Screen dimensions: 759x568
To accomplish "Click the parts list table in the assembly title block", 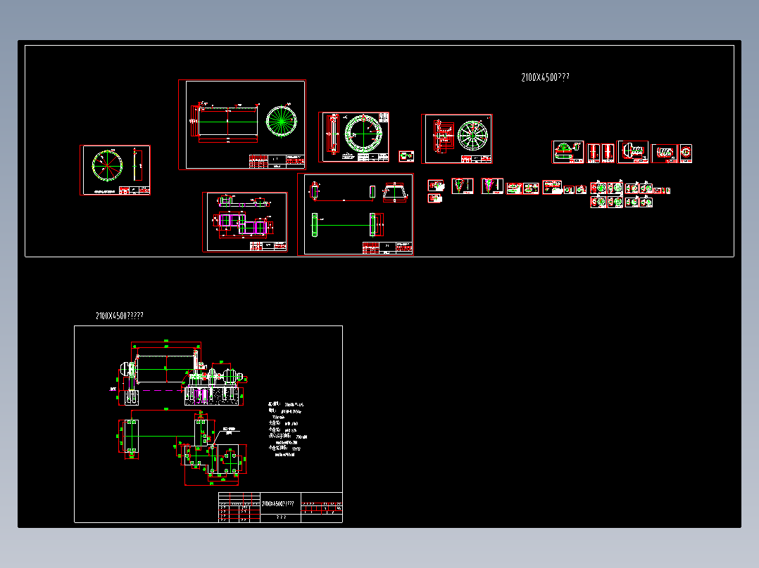I will coord(239,508).
